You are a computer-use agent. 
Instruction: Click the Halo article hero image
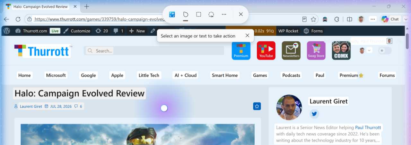point(138,134)
